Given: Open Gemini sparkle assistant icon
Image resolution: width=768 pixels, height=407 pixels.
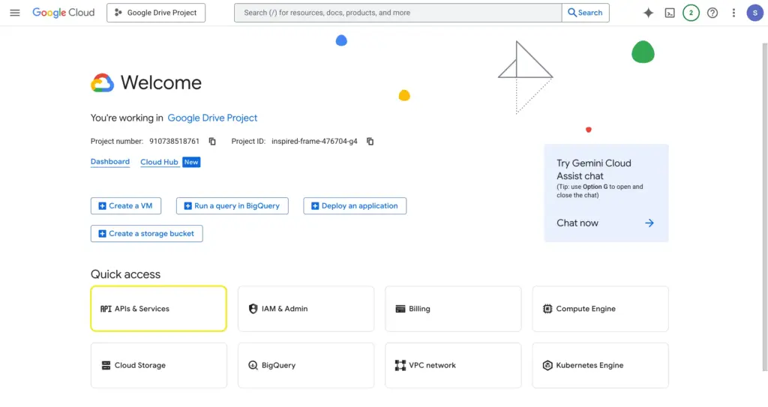Looking at the screenshot, I should click(648, 13).
